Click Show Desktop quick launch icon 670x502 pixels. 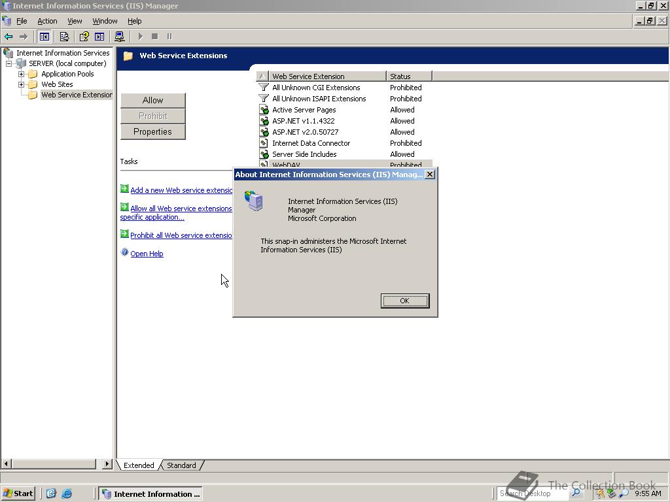click(51, 494)
